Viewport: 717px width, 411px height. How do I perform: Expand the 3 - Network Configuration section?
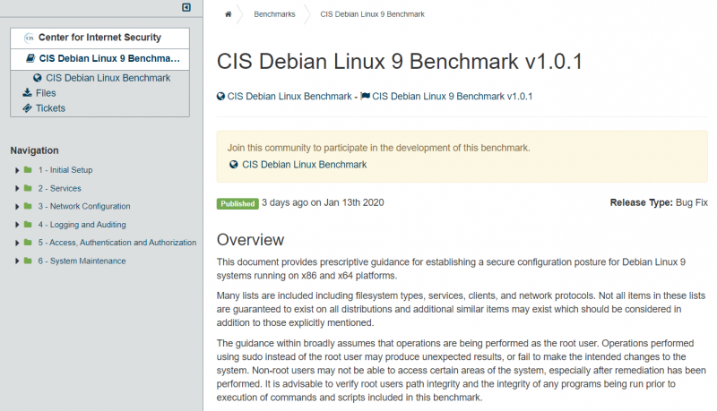coord(16,207)
